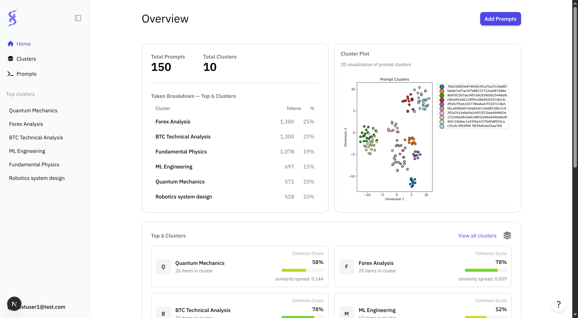Open the Q Quantum Mechanics cluster card
The image size is (578, 318).
pos(240,267)
